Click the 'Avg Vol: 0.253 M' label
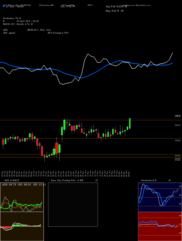This screenshot has width=182, height=241. (x=116, y=7)
